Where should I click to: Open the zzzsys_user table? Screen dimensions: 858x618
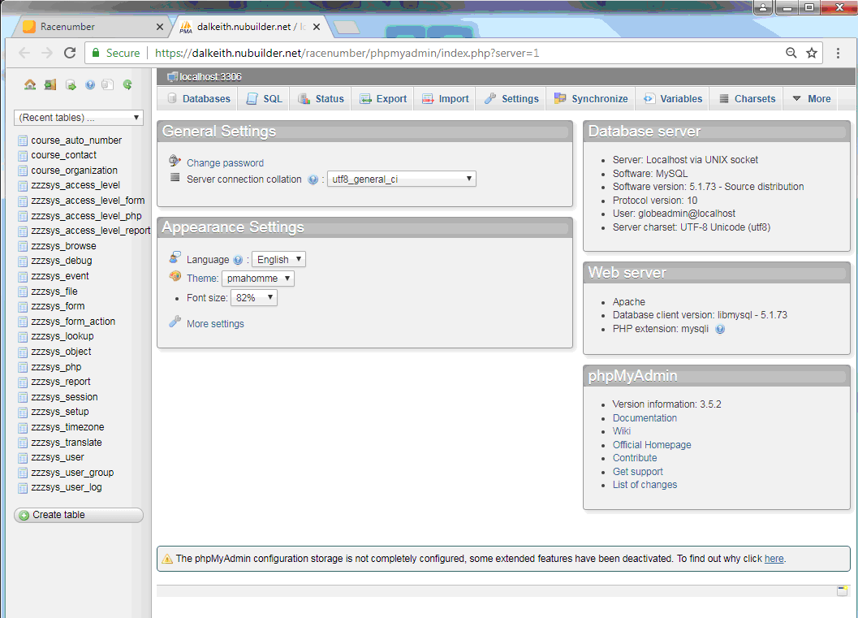tap(58, 458)
